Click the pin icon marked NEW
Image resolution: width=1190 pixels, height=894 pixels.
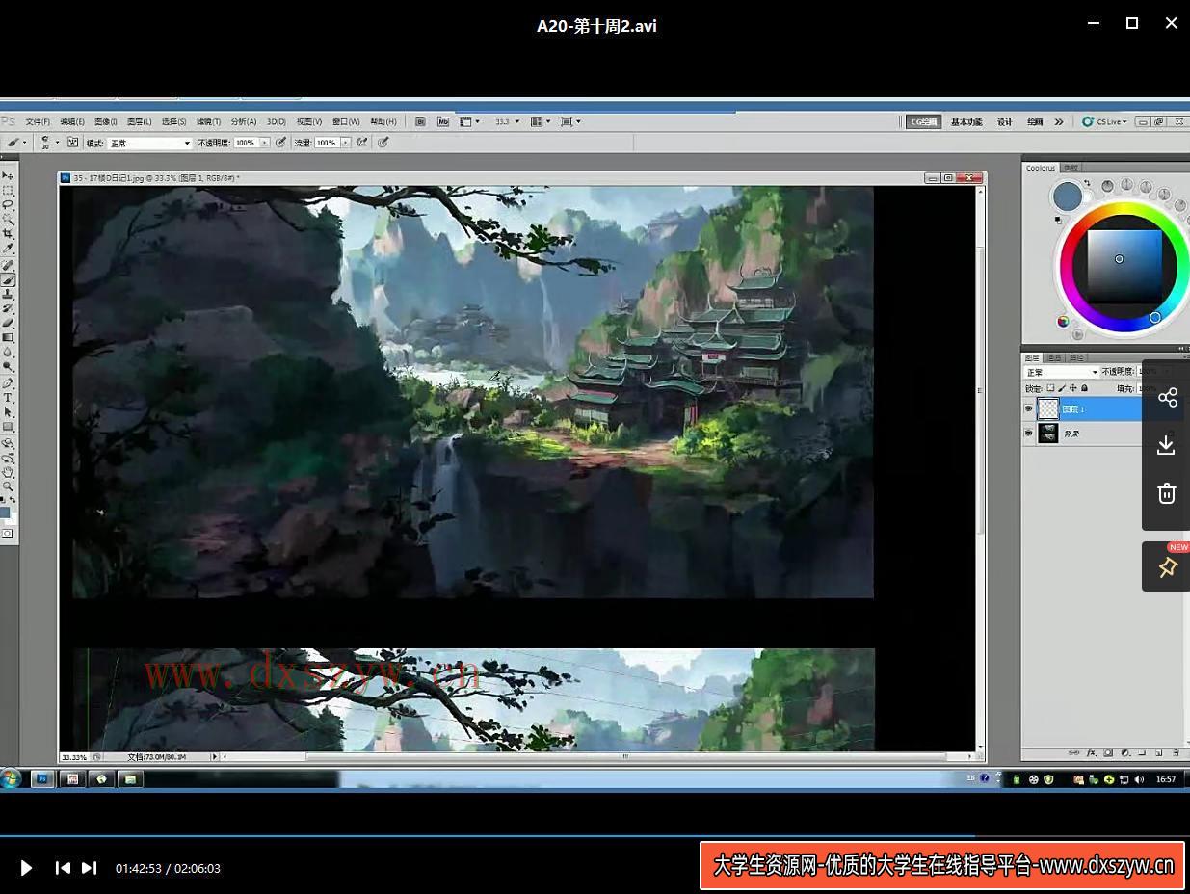click(x=1168, y=567)
